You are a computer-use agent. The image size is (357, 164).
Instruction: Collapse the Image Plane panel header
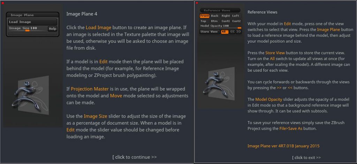pyautogui.click(x=32, y=15)
